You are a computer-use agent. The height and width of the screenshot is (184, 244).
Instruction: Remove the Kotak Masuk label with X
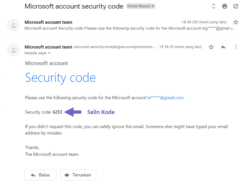[153, 6]
